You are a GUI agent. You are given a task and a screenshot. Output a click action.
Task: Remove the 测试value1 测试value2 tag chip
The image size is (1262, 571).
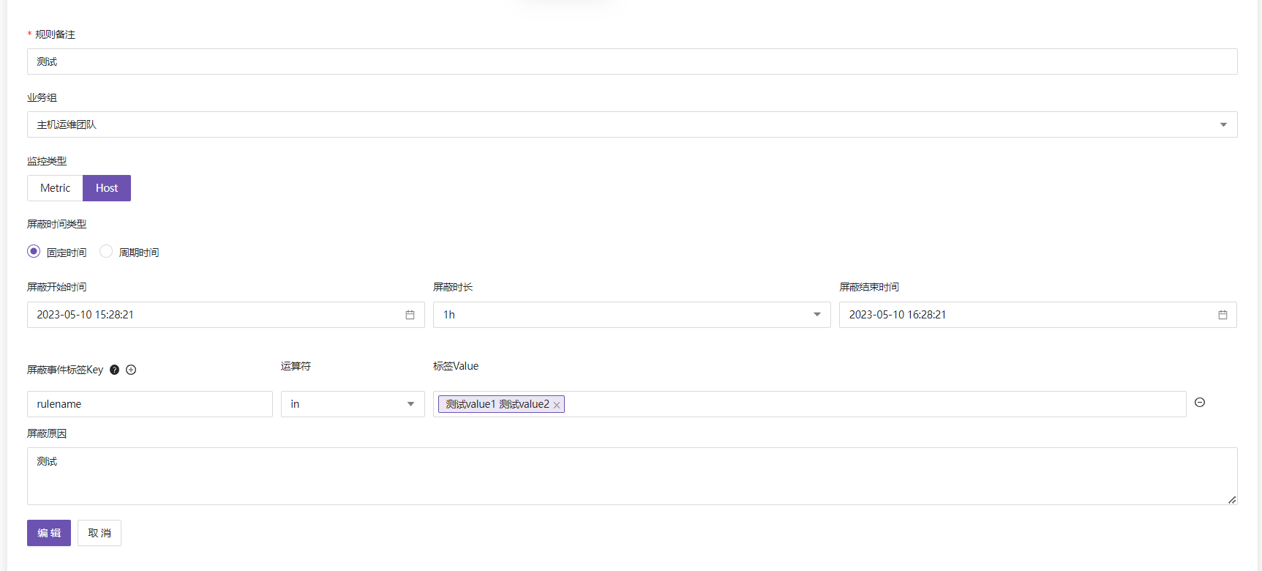557,405
